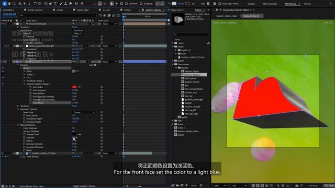Toggle visibility of Environment Light layer

[x=3, y=24]
